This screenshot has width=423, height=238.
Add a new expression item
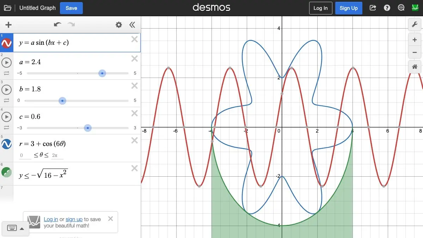8,25
